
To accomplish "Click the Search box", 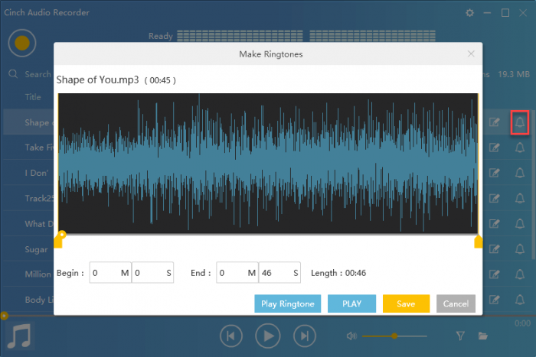I will coord(38,74).
